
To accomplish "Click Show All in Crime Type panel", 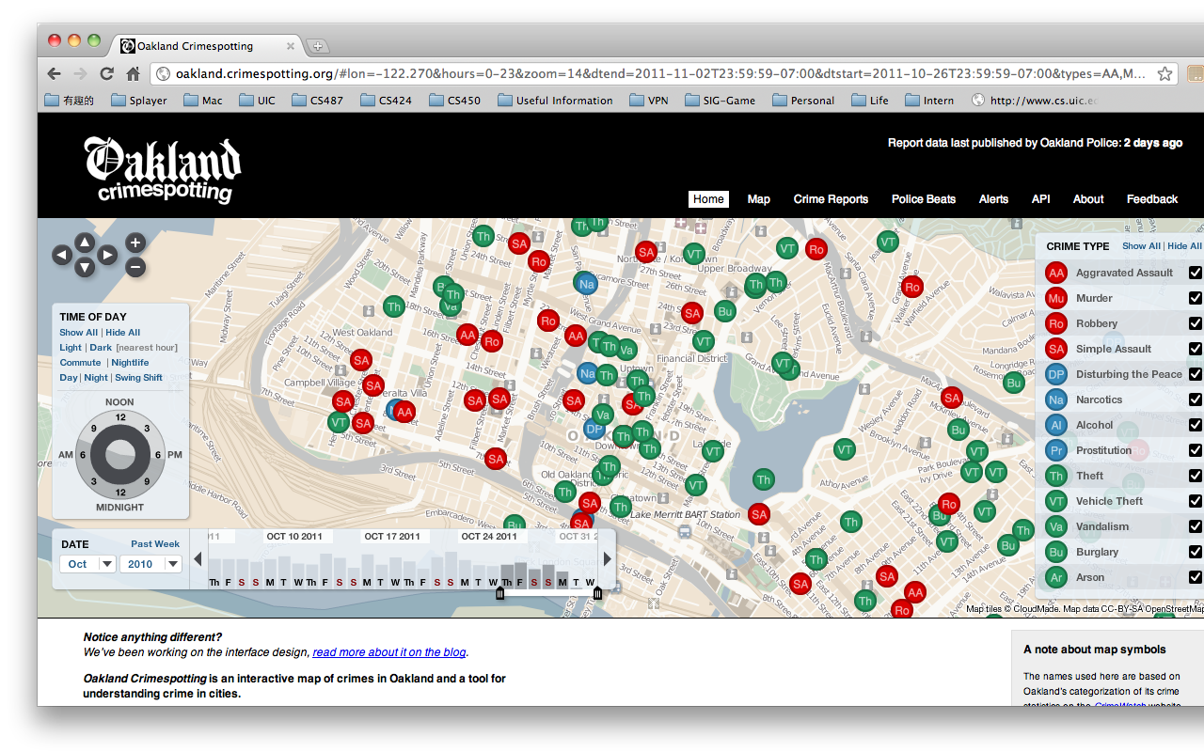I will point(1141,246).
